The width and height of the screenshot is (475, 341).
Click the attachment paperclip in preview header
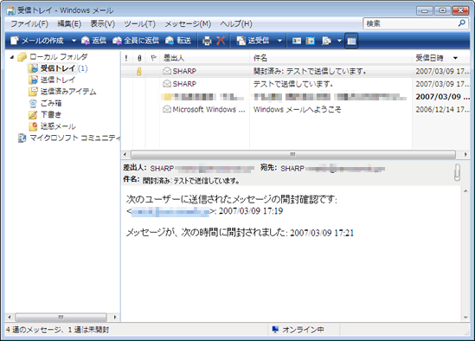point(458,172)
